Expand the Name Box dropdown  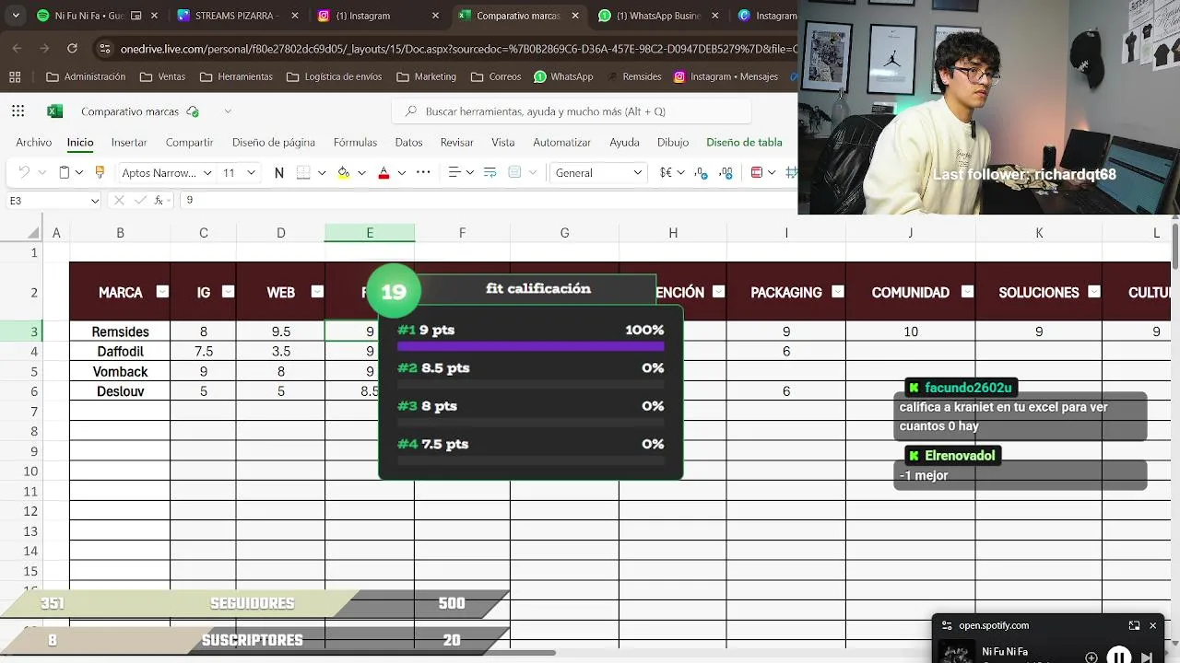(94, 201)
